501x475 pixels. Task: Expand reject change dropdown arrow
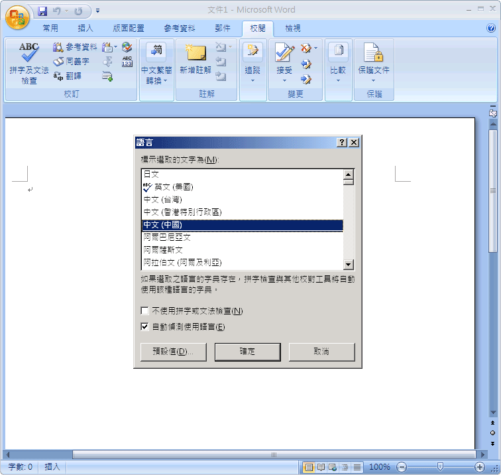click(x=315, y=48)
